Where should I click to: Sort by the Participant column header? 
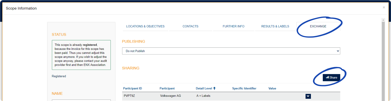(167, 88)
